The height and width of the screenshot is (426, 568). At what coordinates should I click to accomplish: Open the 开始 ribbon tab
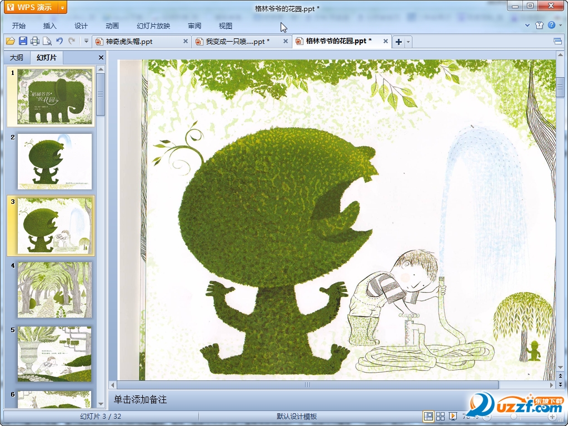tap(18, 26)
